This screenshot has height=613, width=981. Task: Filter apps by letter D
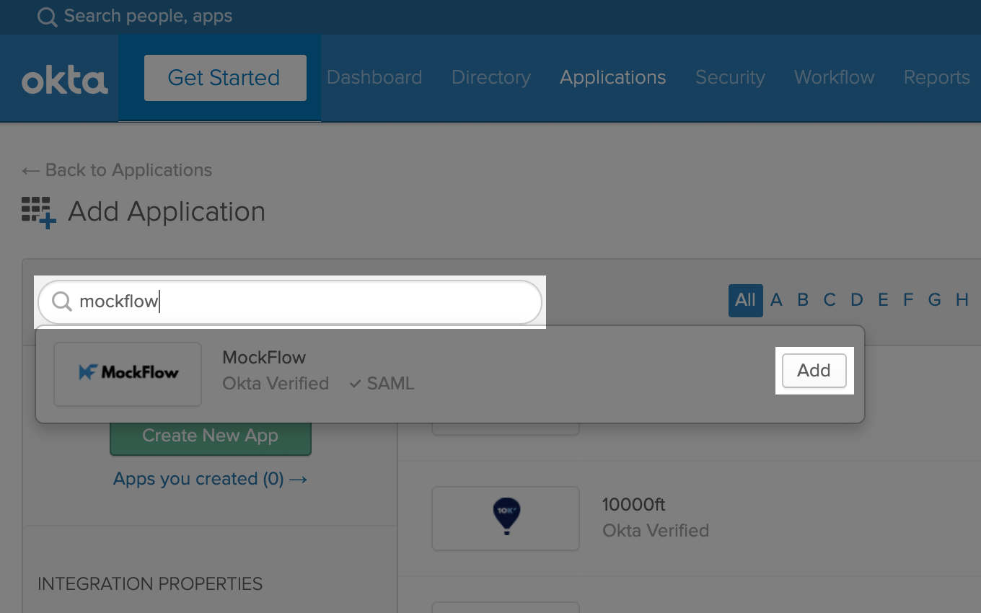coord(856,300)
